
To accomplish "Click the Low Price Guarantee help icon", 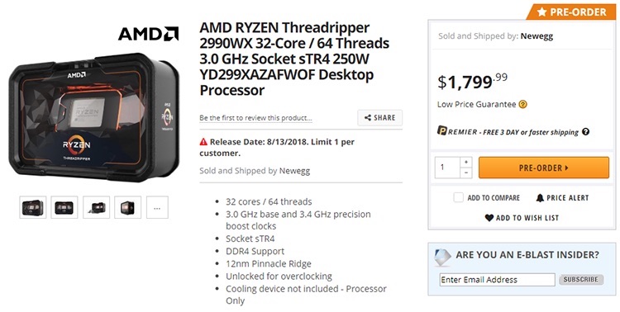I will [x=522, y=104].
